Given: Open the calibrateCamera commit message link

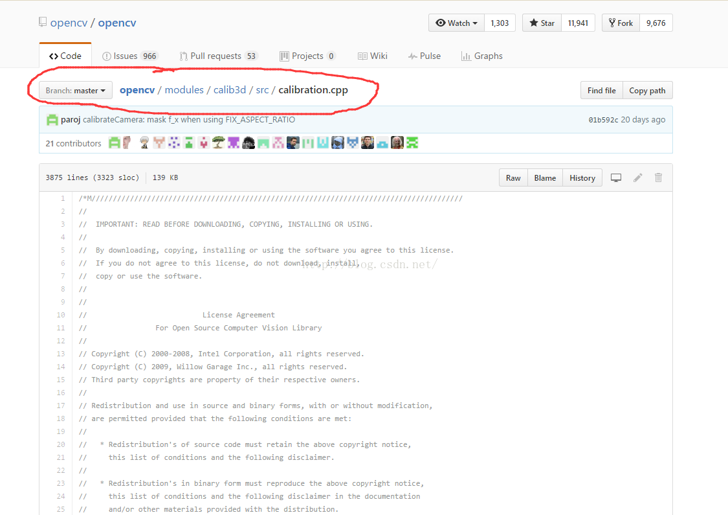Looking at the screenshot, I should click(x=189, y=119).
